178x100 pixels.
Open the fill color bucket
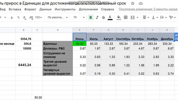point(119,17)
